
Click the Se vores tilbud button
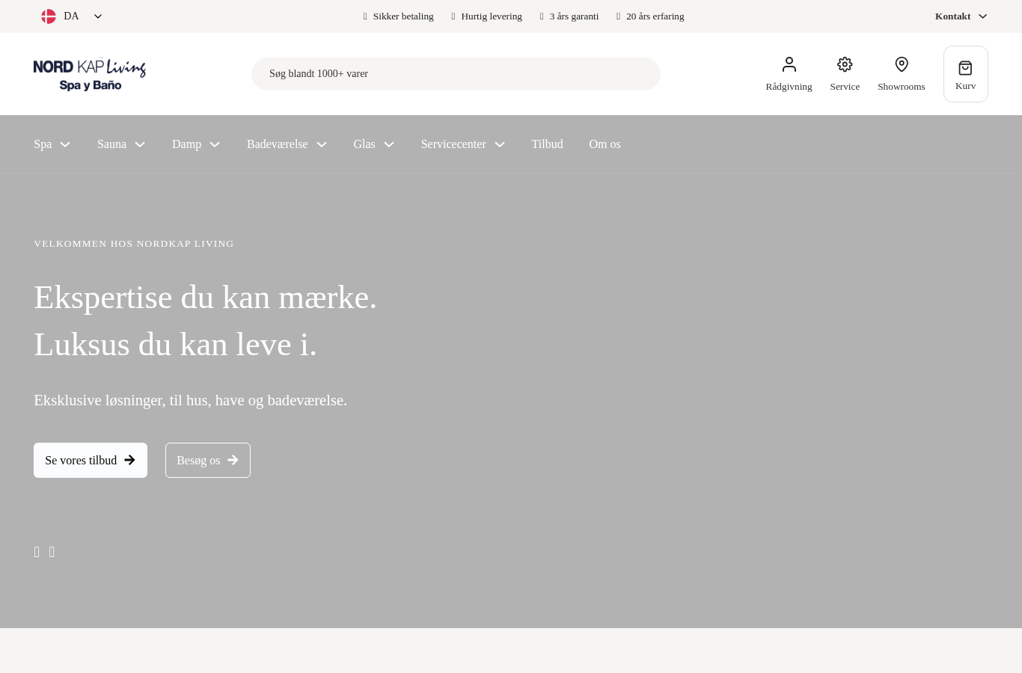click(x=91, y=460)
